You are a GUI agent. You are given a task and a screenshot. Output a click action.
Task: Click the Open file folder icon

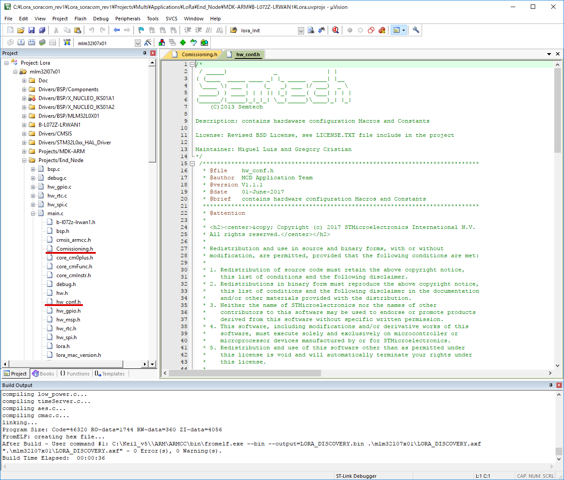[20, 30]
